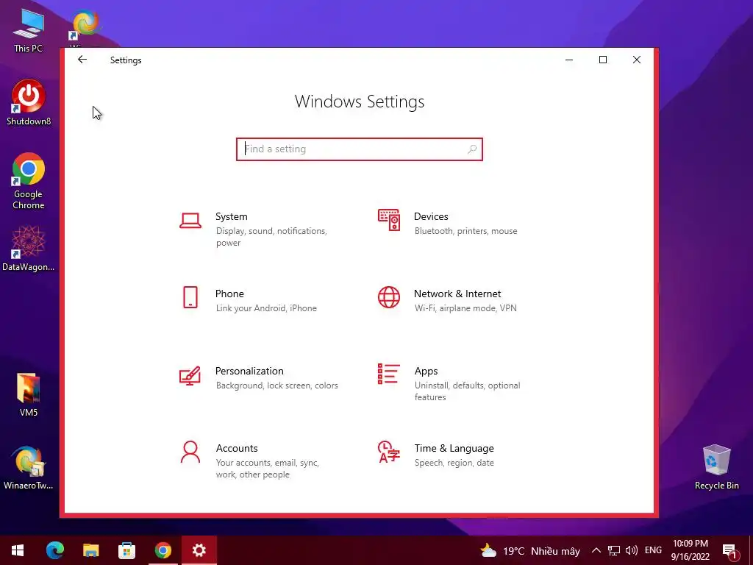753x565 pixels.
Task: Open Microsoft Store from taskbar
Action: (126, 550)
